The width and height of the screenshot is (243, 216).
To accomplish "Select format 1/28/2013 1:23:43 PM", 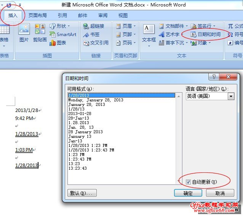I will click(121, 150).
